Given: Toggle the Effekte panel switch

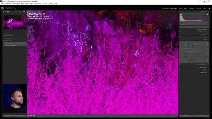Looking at the screenshot, I should (x=179, y=70).
